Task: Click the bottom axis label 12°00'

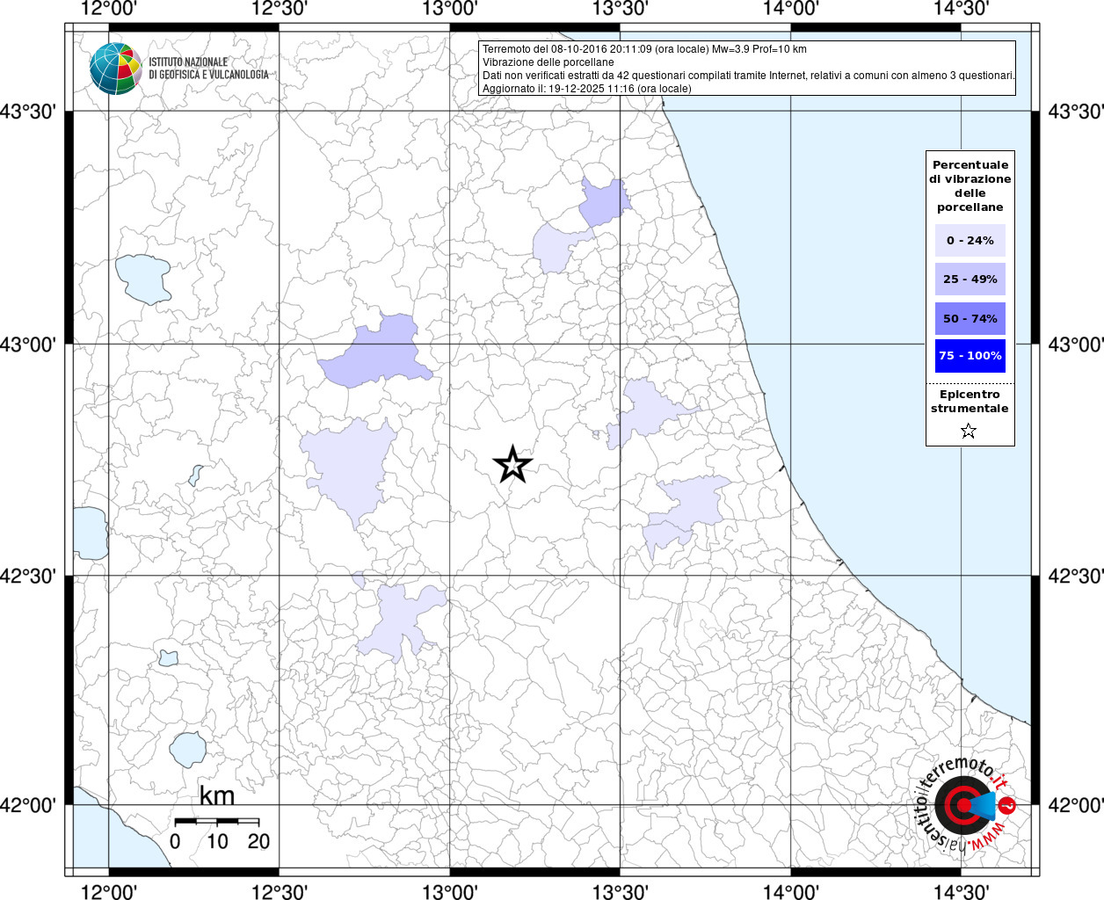Action: tap(108, 891)
